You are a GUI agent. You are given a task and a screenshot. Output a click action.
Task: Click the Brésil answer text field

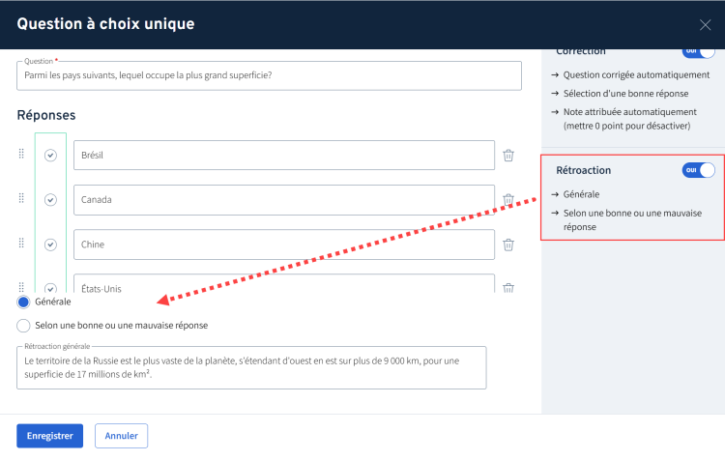pyautogui.click(x=283, y=156)
